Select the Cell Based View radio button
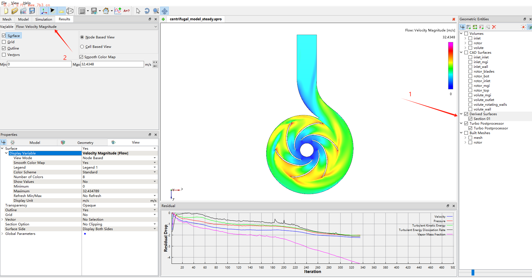This screenshot has width=532, height=278. coord(82,47)
